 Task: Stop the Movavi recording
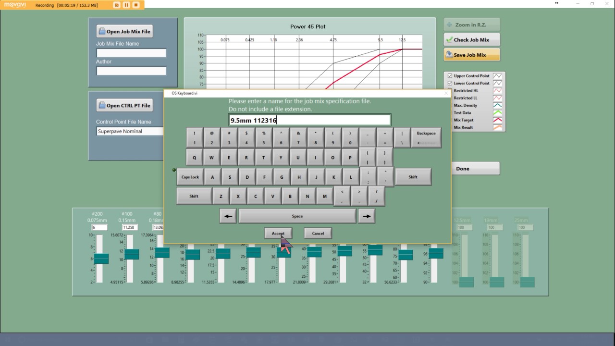(136, 5)
